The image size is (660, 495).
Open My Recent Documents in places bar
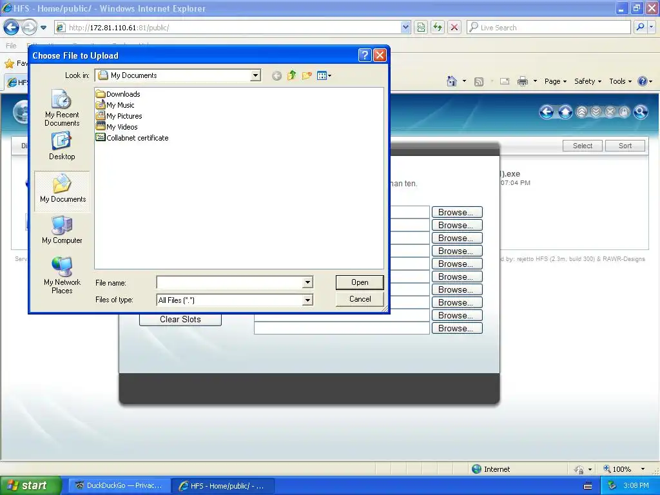[62, 108]
